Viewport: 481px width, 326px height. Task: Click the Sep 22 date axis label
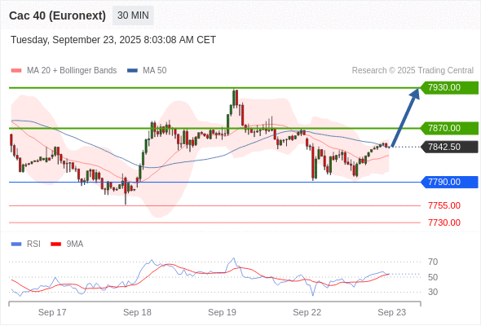coord(307,312)
